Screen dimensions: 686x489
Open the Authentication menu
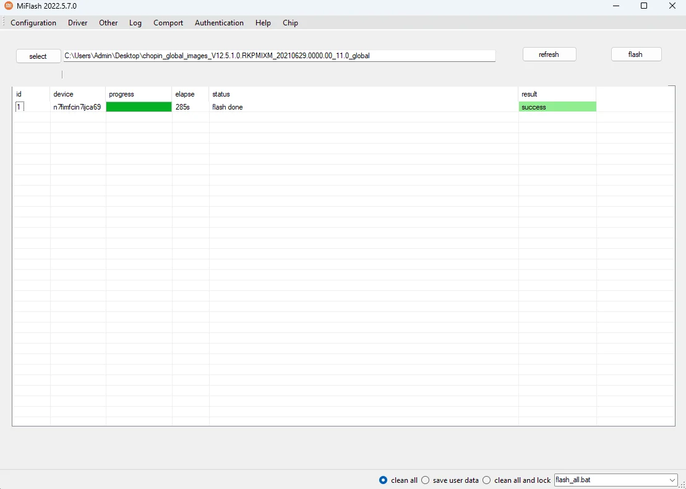(x=219, y=23)
